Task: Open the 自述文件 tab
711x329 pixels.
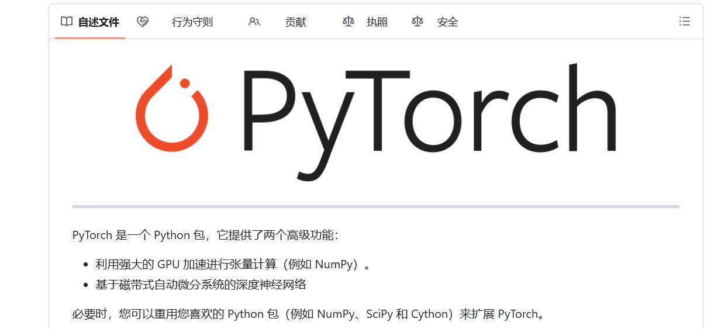Action: point(90,22)
